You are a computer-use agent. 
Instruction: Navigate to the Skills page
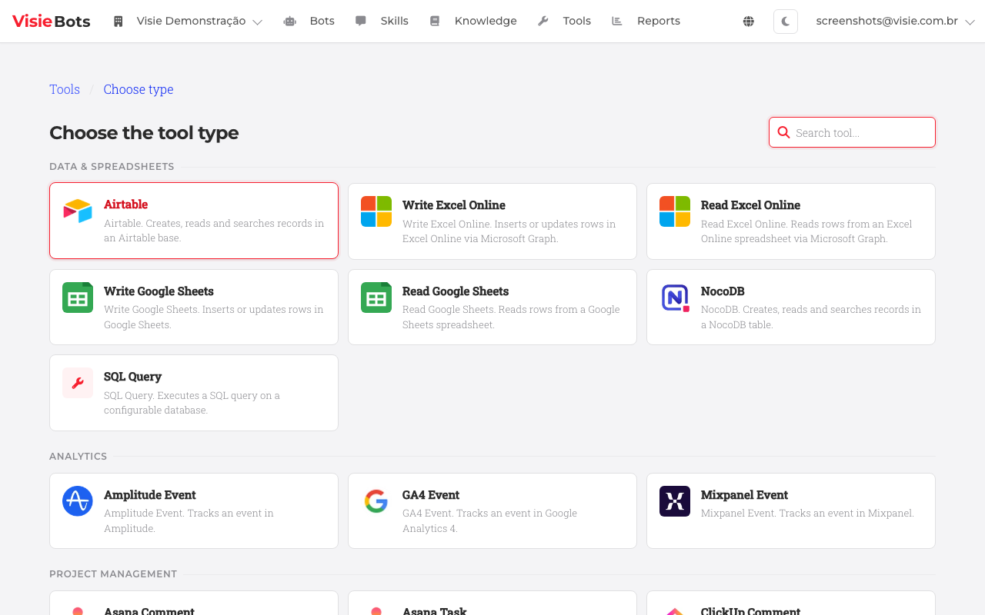tap(395, 21)
